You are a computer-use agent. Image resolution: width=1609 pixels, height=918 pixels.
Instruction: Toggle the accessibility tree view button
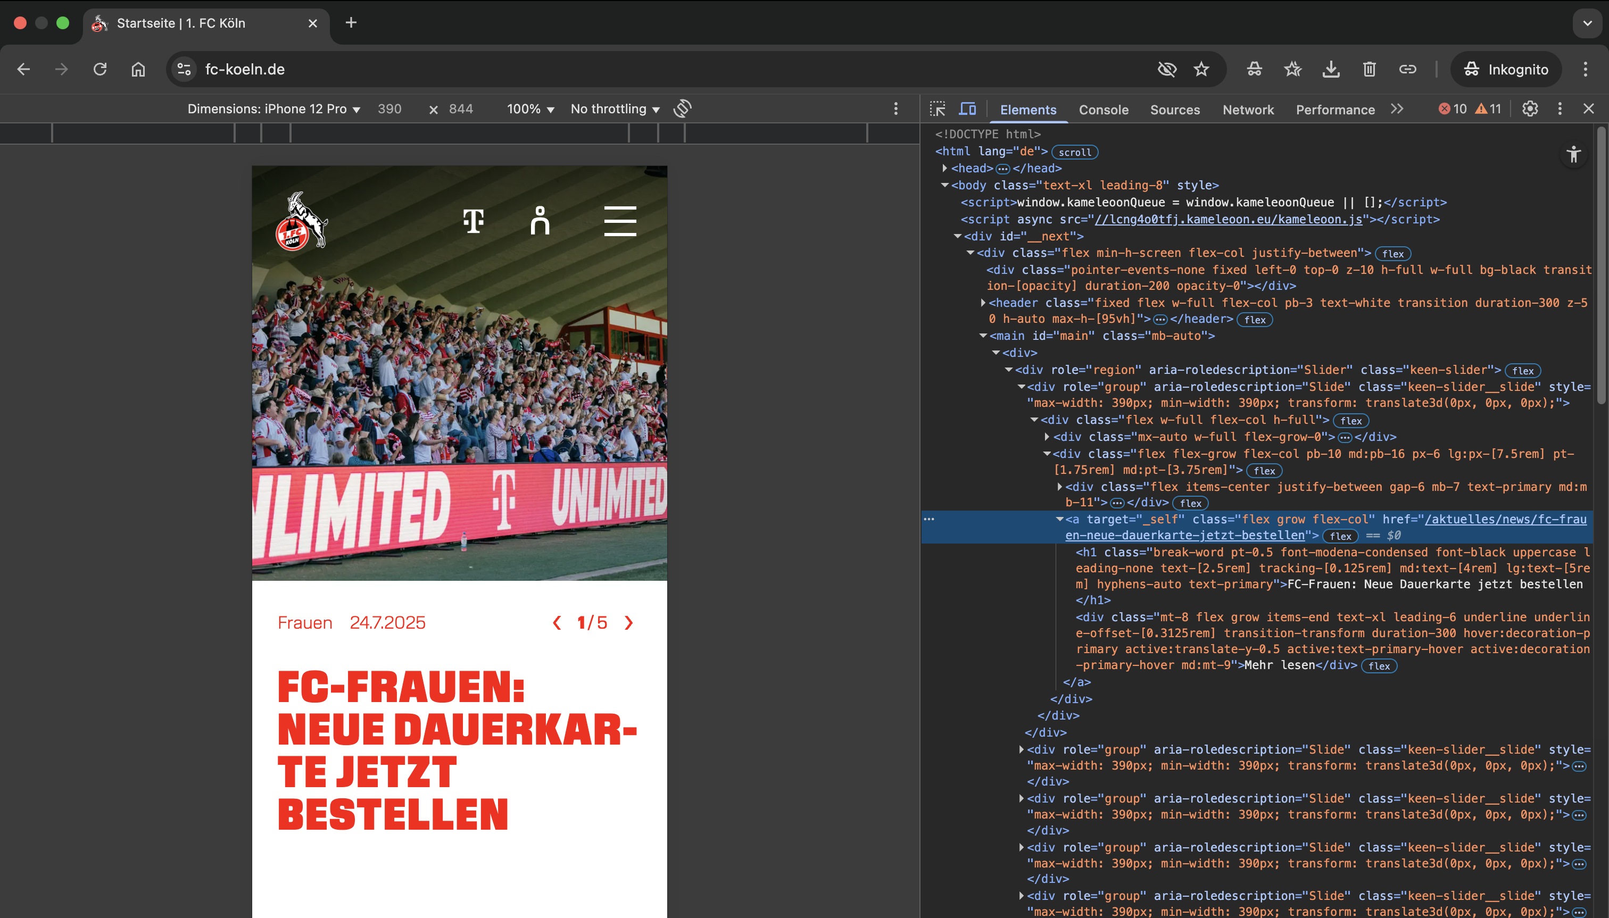pyautogui.click(x=1573, y=154)
